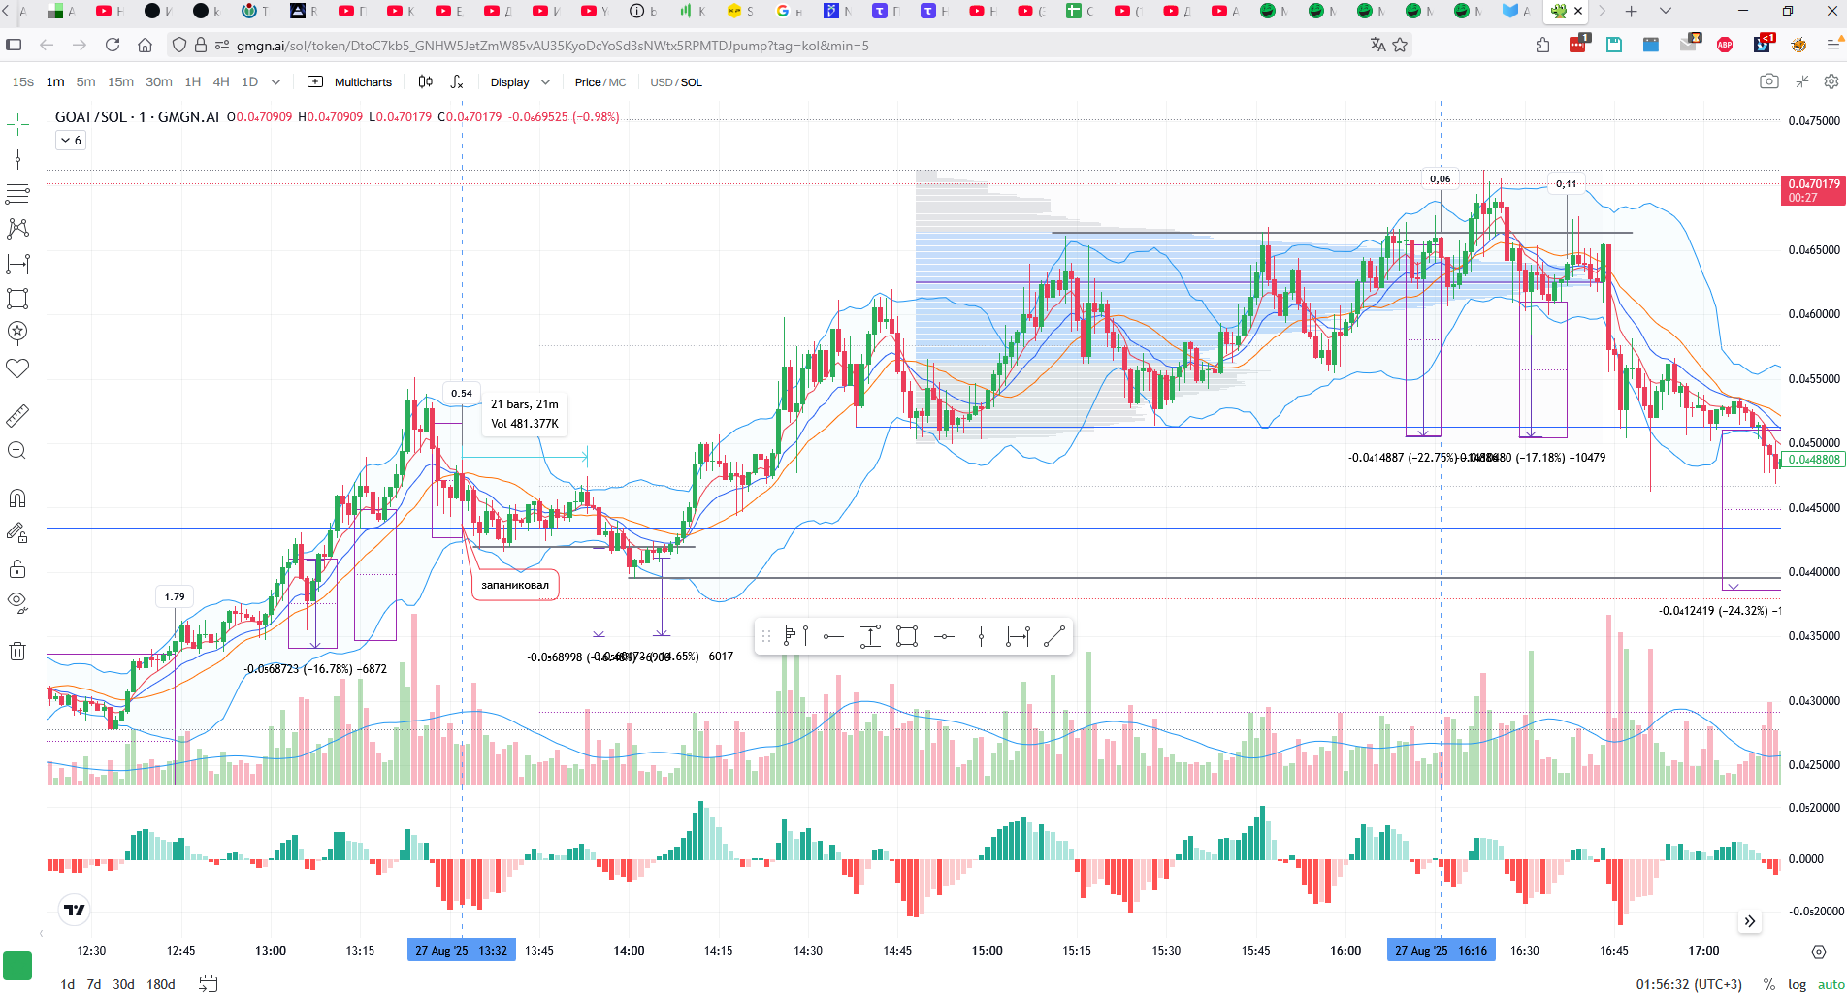Screen dimensions: 1847x993
Task: Toggle percent scale mode
Action: point(1769,984)
